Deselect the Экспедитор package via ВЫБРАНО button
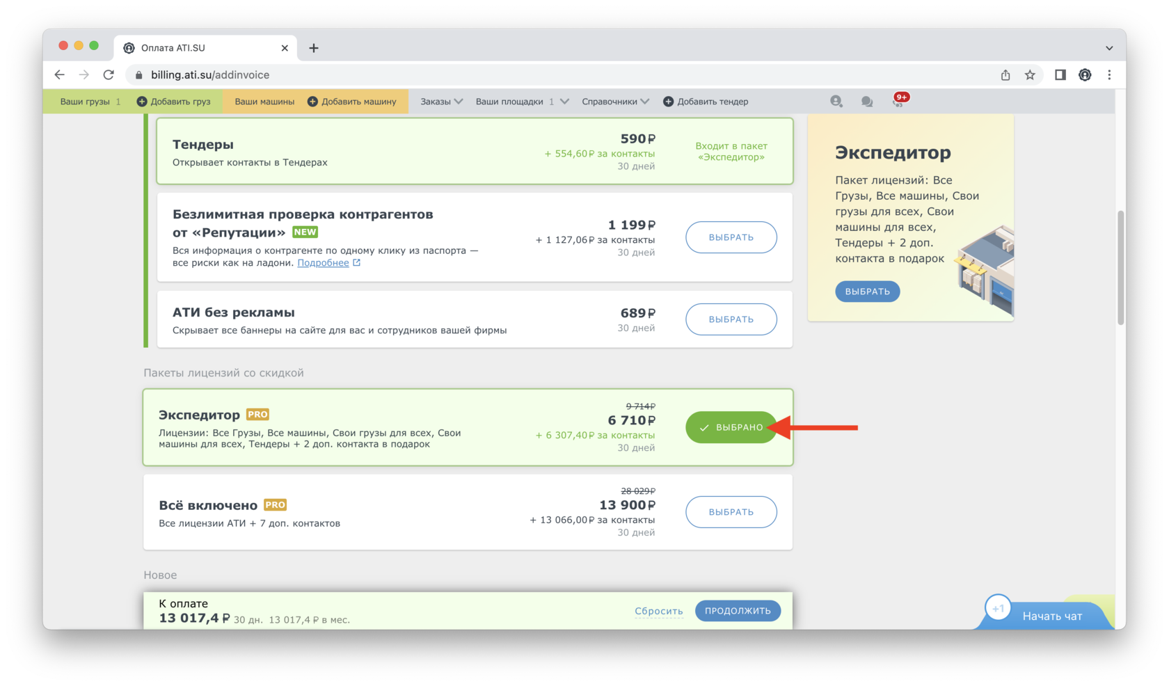Image resolution: width=1169 pixels, height=686 pixels. click(x=731, y=427)
